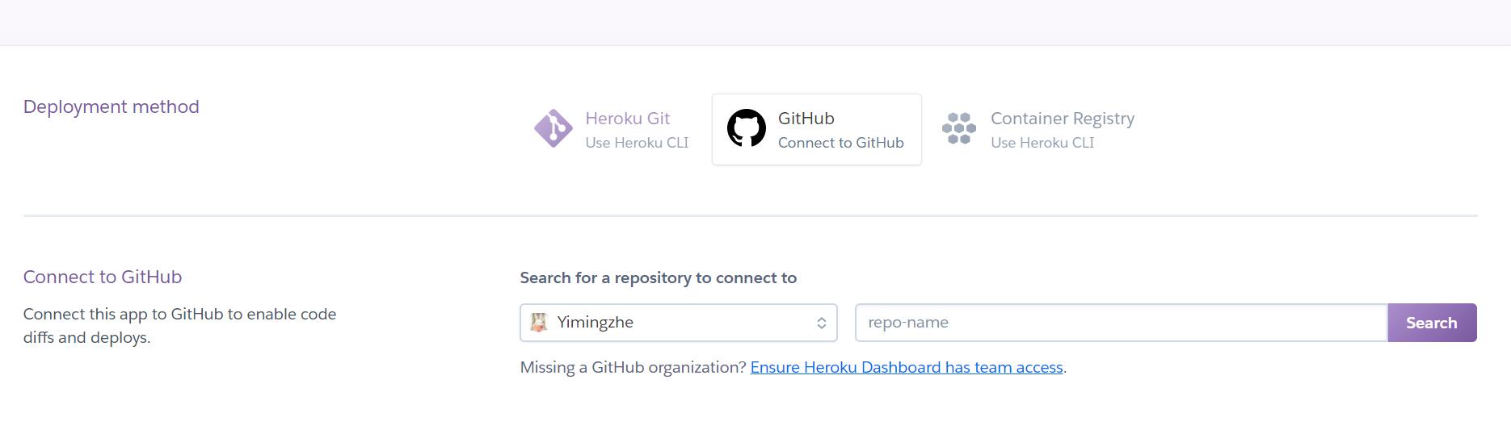Open Ensure Heroku Dashboard has team access link

pyautogui.click(x=907, y=367)
